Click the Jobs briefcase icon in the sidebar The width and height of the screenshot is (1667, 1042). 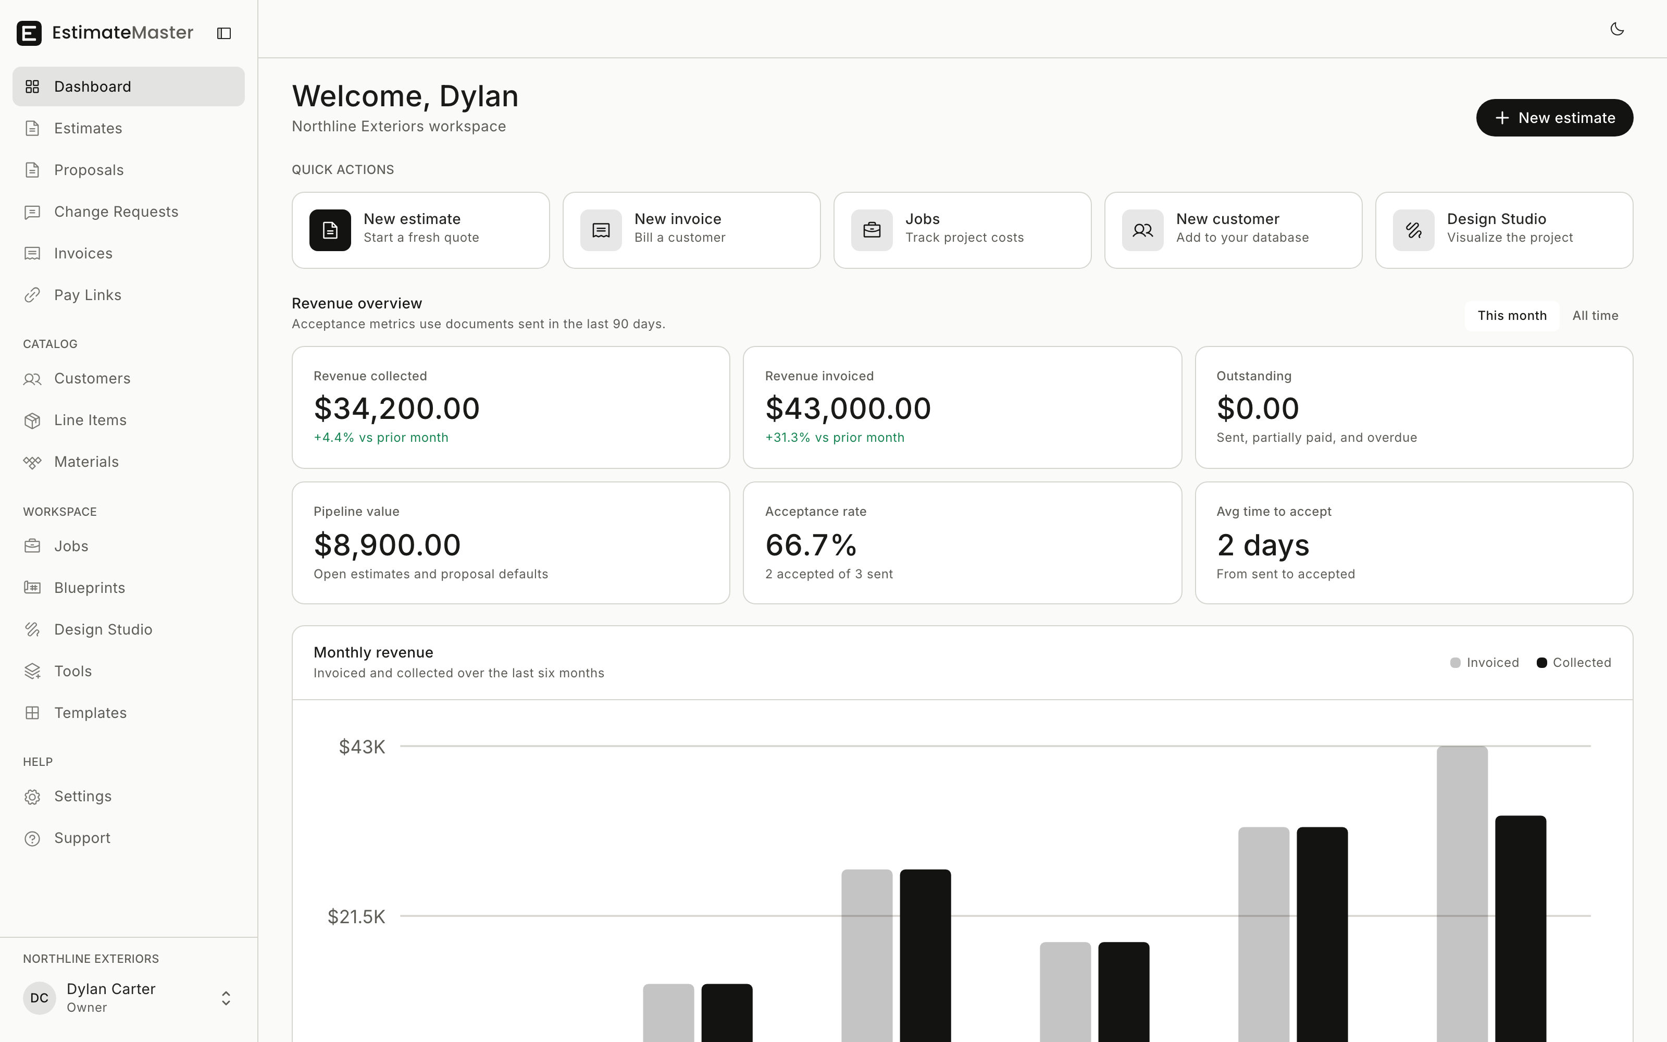tap(32, 546)
